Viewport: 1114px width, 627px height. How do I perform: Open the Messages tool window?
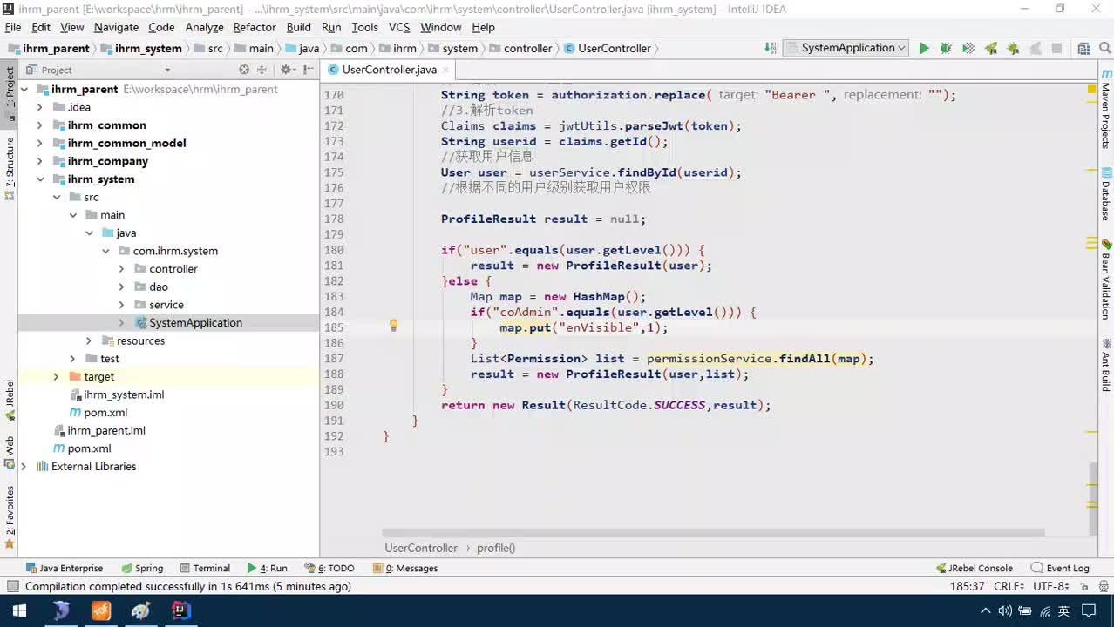[405, 569]
